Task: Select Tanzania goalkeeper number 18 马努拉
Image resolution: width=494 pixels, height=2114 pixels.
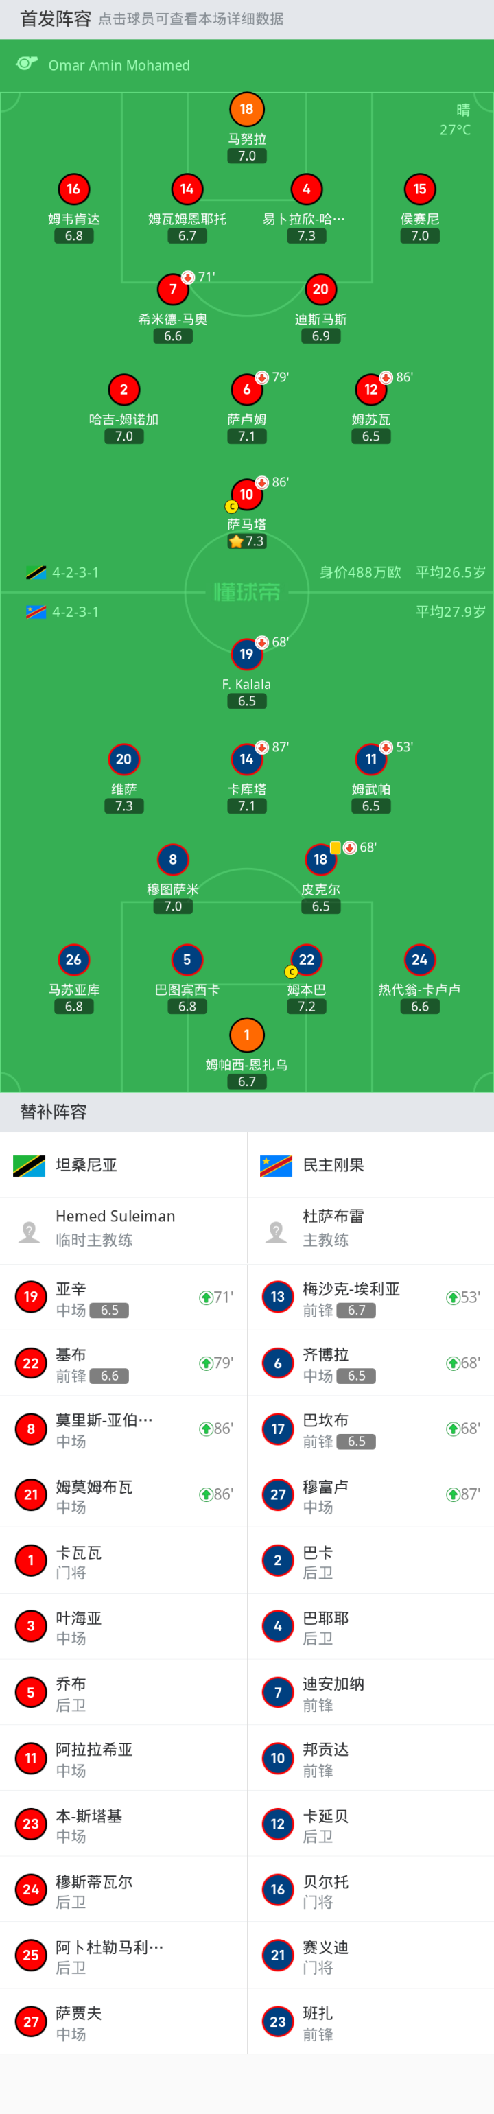Action: 246,110
